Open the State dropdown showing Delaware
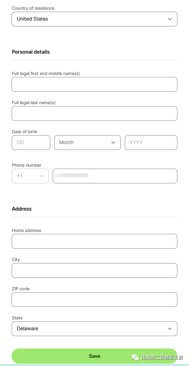 (94, 329)
